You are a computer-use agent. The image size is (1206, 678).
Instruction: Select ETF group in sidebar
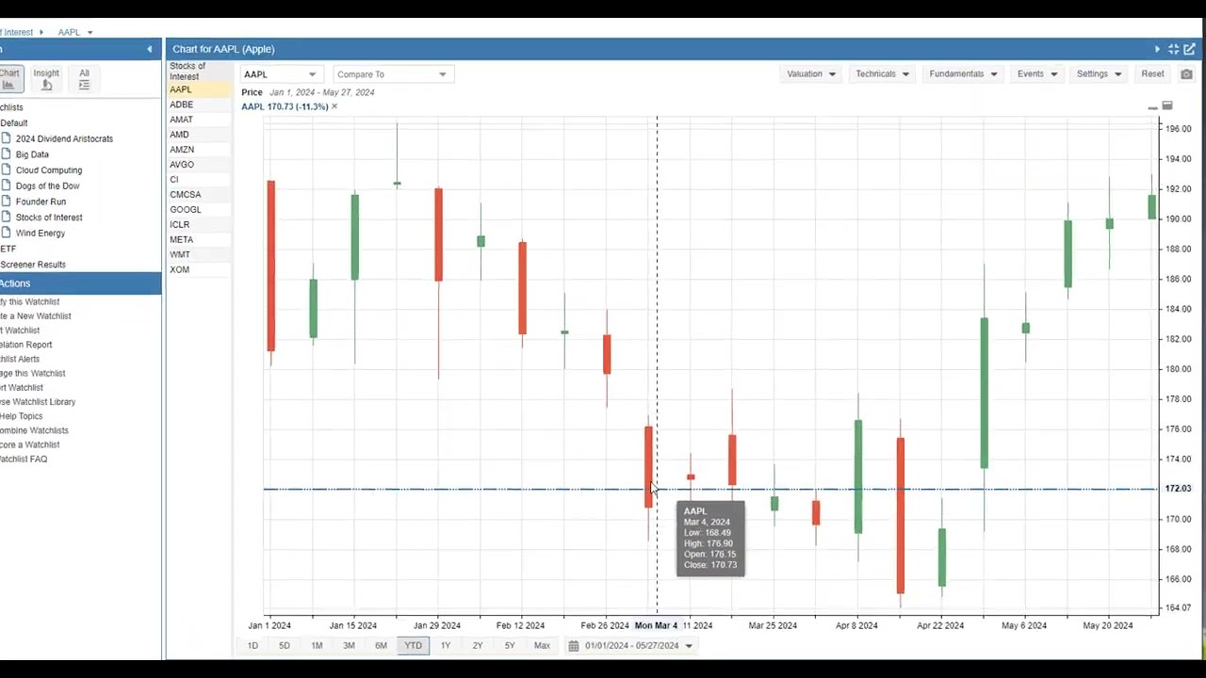coord(8,249)
